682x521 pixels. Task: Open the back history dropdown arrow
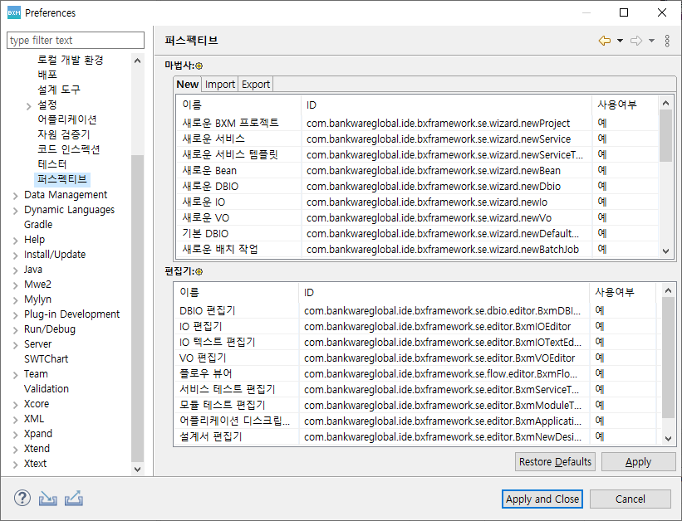[620, 41]
